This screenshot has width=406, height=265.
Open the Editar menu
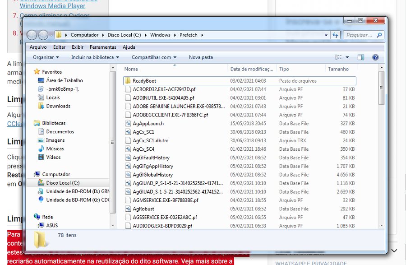(x=59, y=47)
